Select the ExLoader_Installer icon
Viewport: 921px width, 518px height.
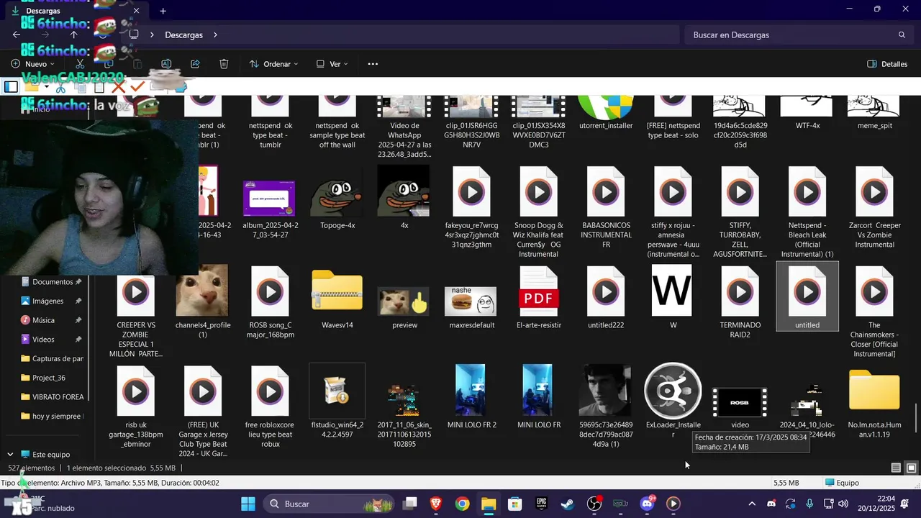pos(673,391)
